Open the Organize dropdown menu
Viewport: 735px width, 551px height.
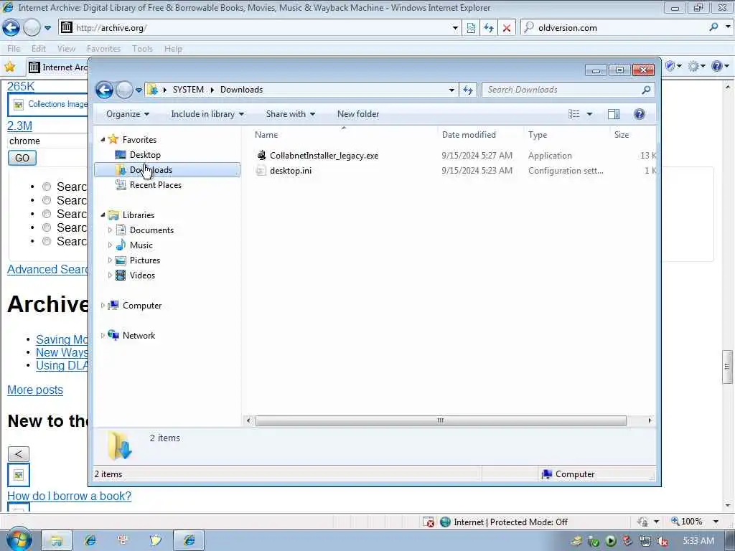click(x=128, y=114)
